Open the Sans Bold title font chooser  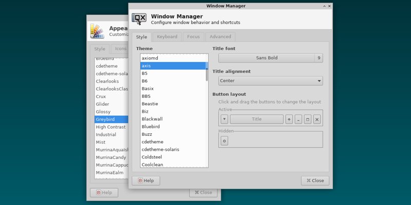[x=267, y=58]
